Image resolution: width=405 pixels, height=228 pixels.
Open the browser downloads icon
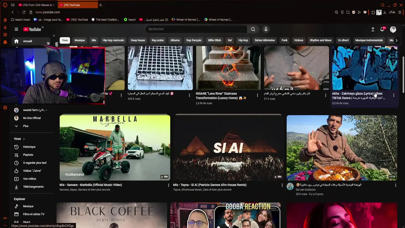click(x=384, y=12)
